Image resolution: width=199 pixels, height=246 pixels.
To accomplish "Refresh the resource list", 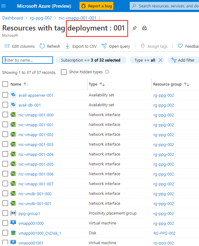I will [50, 46].
